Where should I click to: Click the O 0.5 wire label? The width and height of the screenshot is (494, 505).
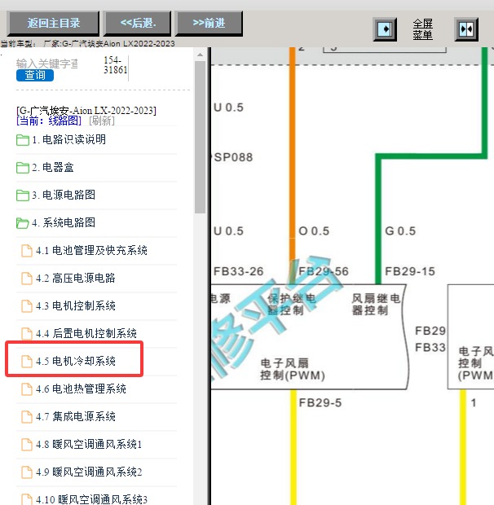pos(314,231)
